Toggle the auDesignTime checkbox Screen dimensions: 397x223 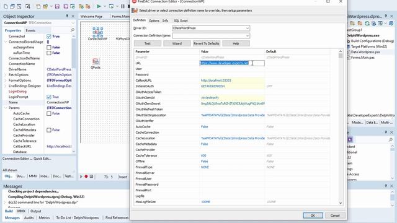pyautogui.click(x=49, y=47)
